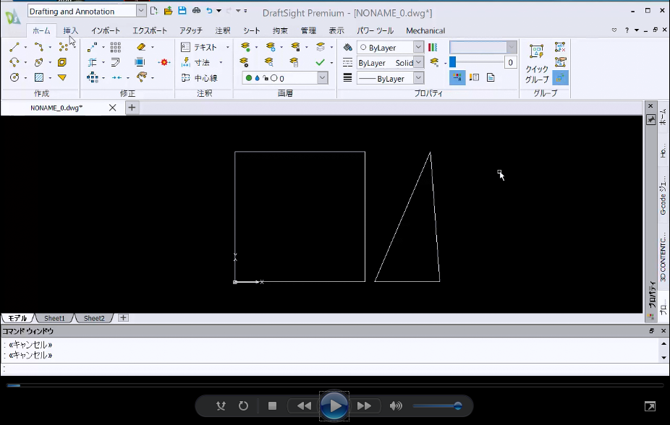
Task: Click the yellow rounded square Region icon
Action: 62,62
